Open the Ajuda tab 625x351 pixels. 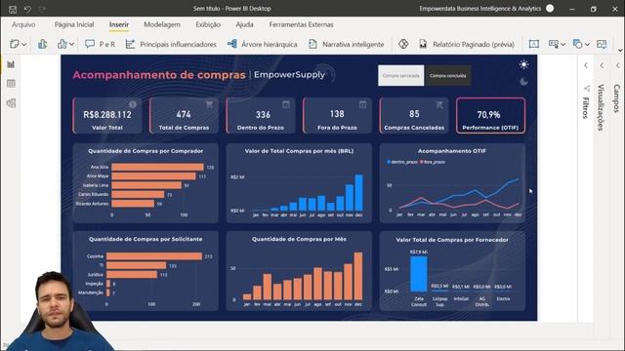244,24
